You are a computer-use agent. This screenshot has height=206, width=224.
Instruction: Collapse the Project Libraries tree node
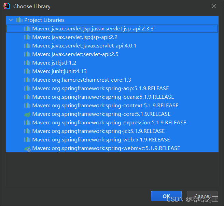(11, 20)
